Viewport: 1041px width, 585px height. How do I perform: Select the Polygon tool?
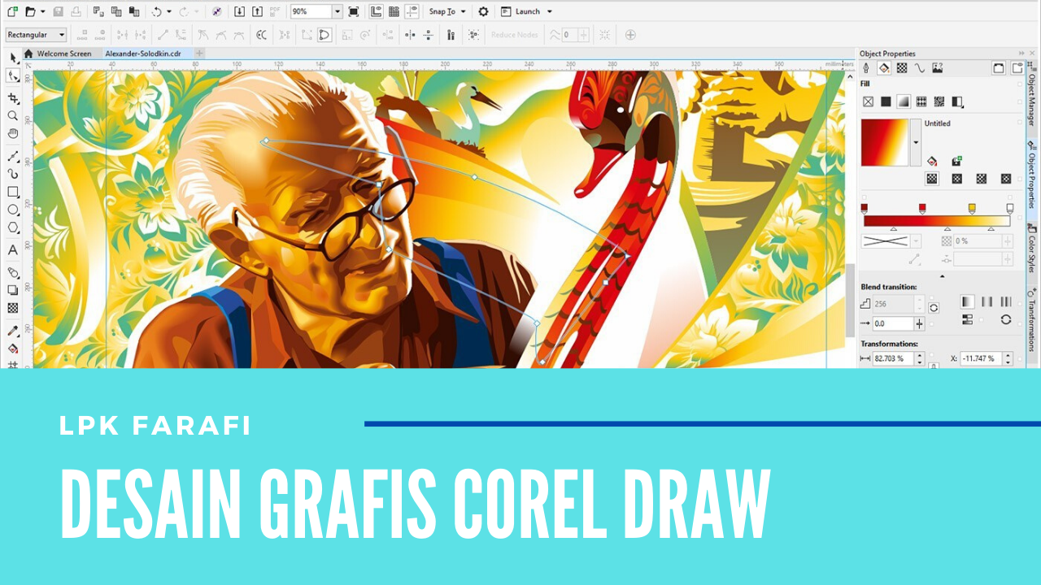tap(13, 227)
